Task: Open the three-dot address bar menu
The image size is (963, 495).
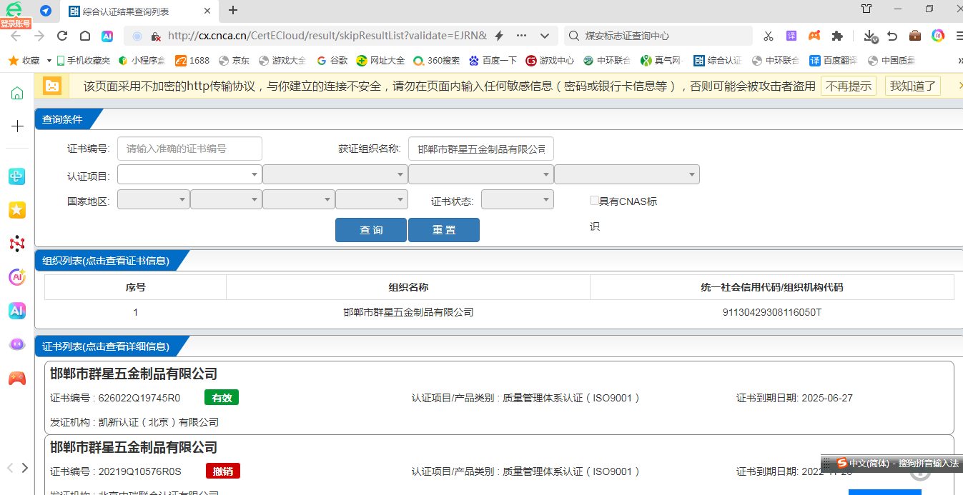Action: [521, 36]
